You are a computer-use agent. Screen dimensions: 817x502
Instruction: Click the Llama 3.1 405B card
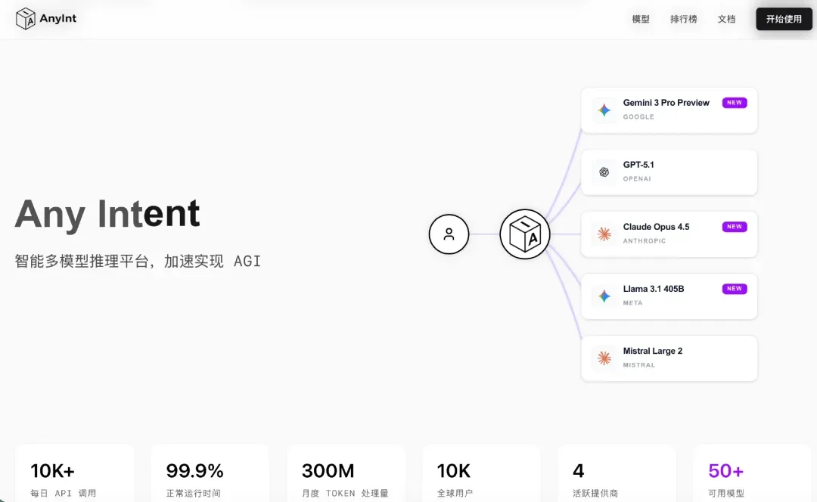[669, 296]
